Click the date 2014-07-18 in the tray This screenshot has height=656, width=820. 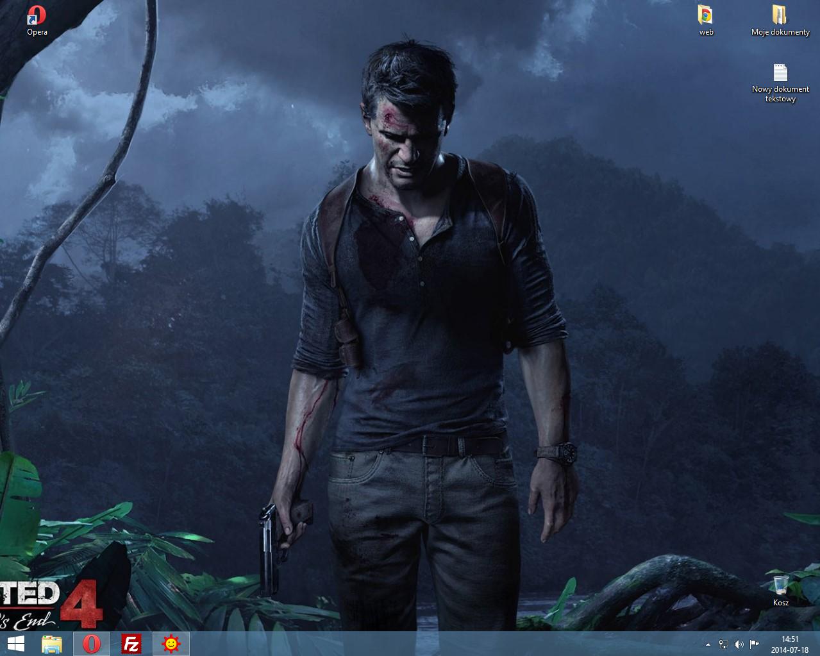point(790,649)
